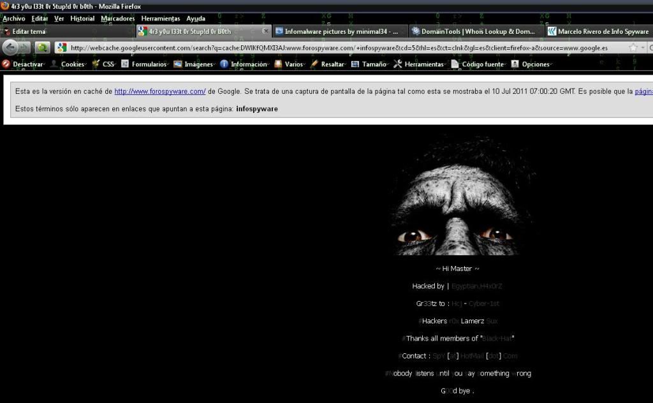The width and height of the screenshot is (653, 403).
Task: Go back with the back arrow button
Action: 10,48
